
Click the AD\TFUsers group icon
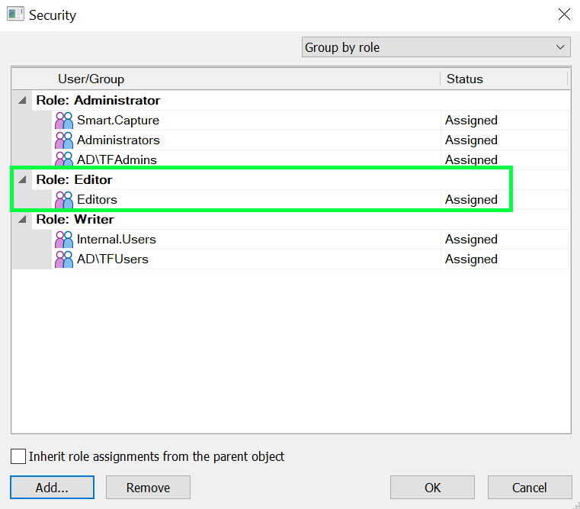(x=64, y=259)
